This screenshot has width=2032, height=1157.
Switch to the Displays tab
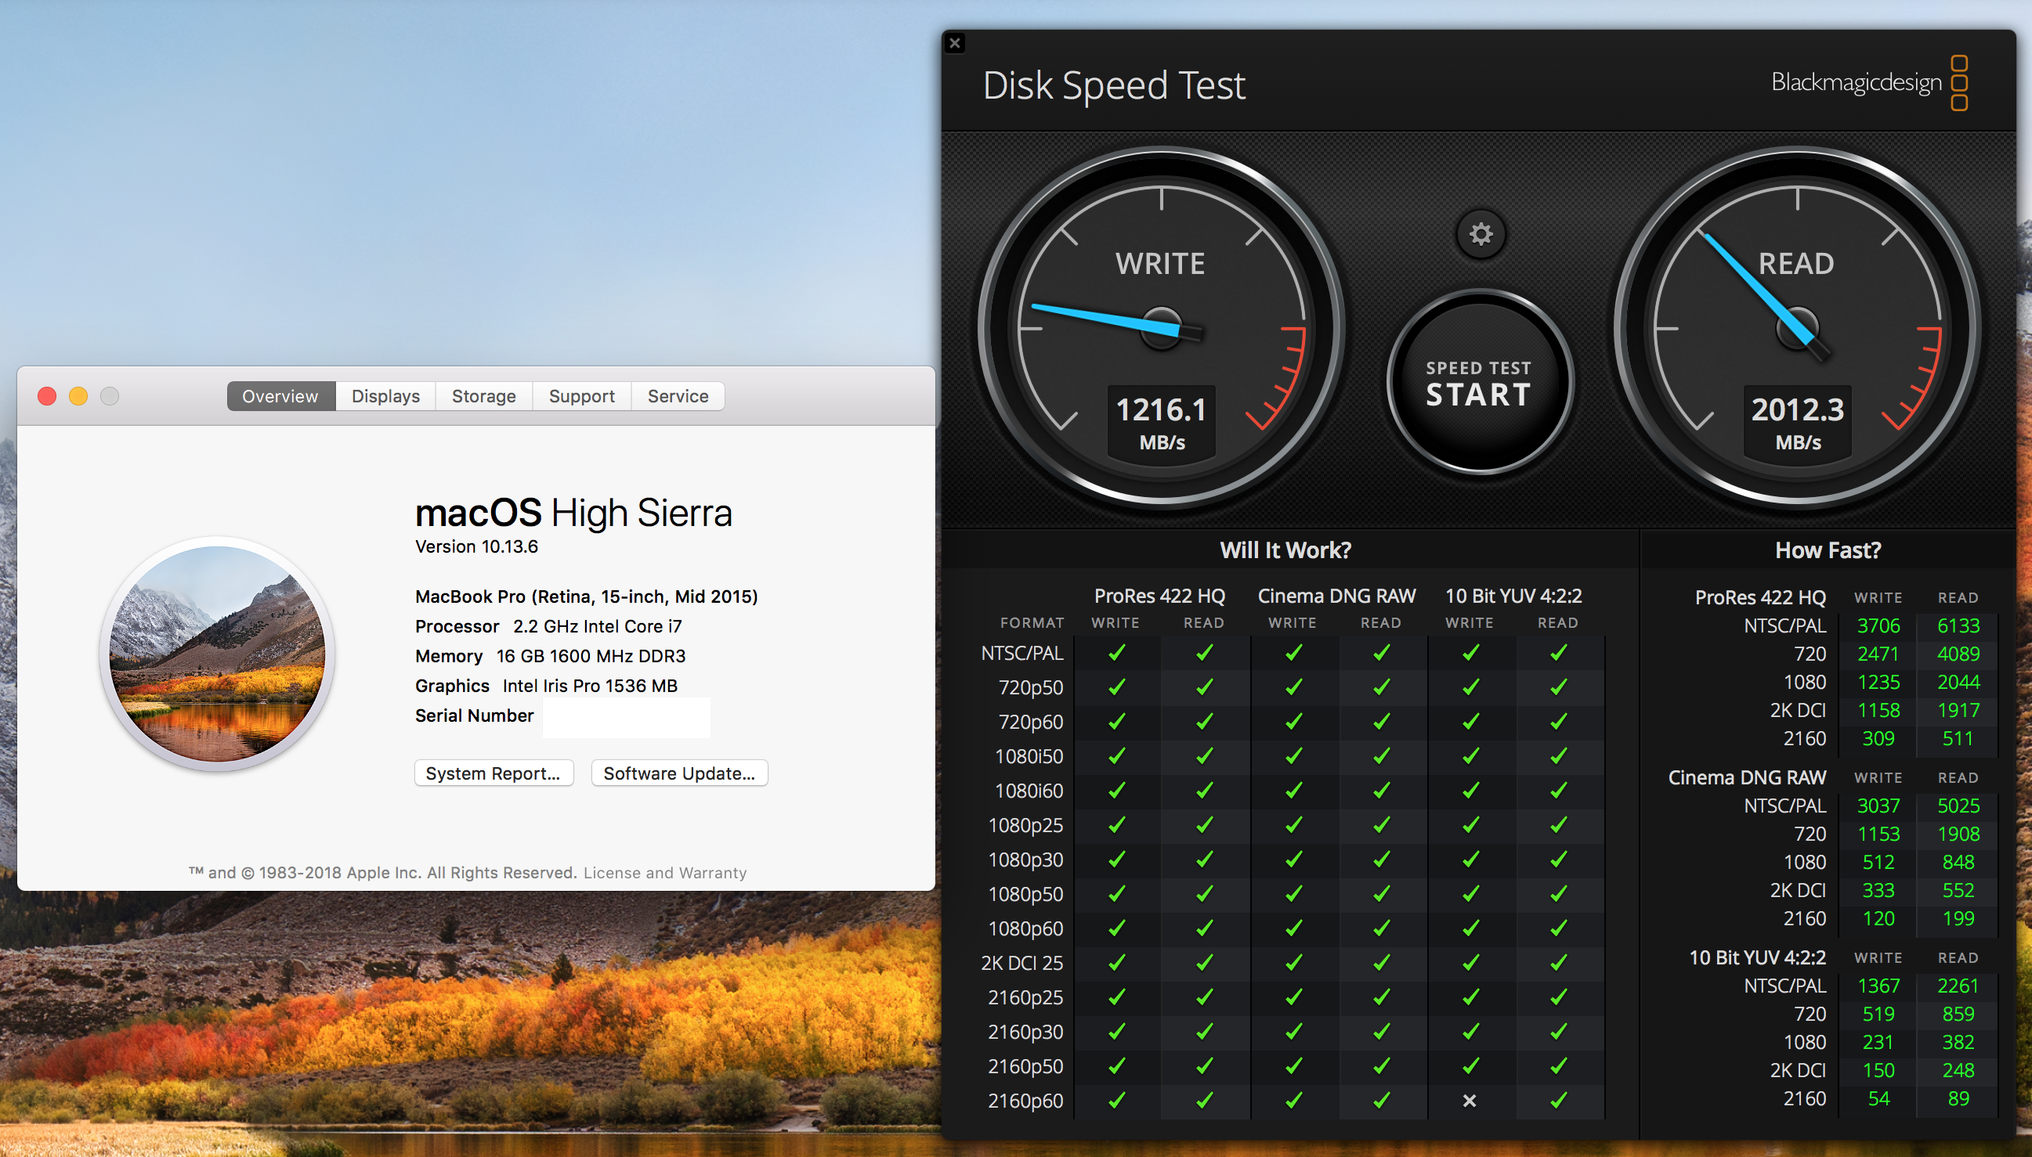click(385, 397)
